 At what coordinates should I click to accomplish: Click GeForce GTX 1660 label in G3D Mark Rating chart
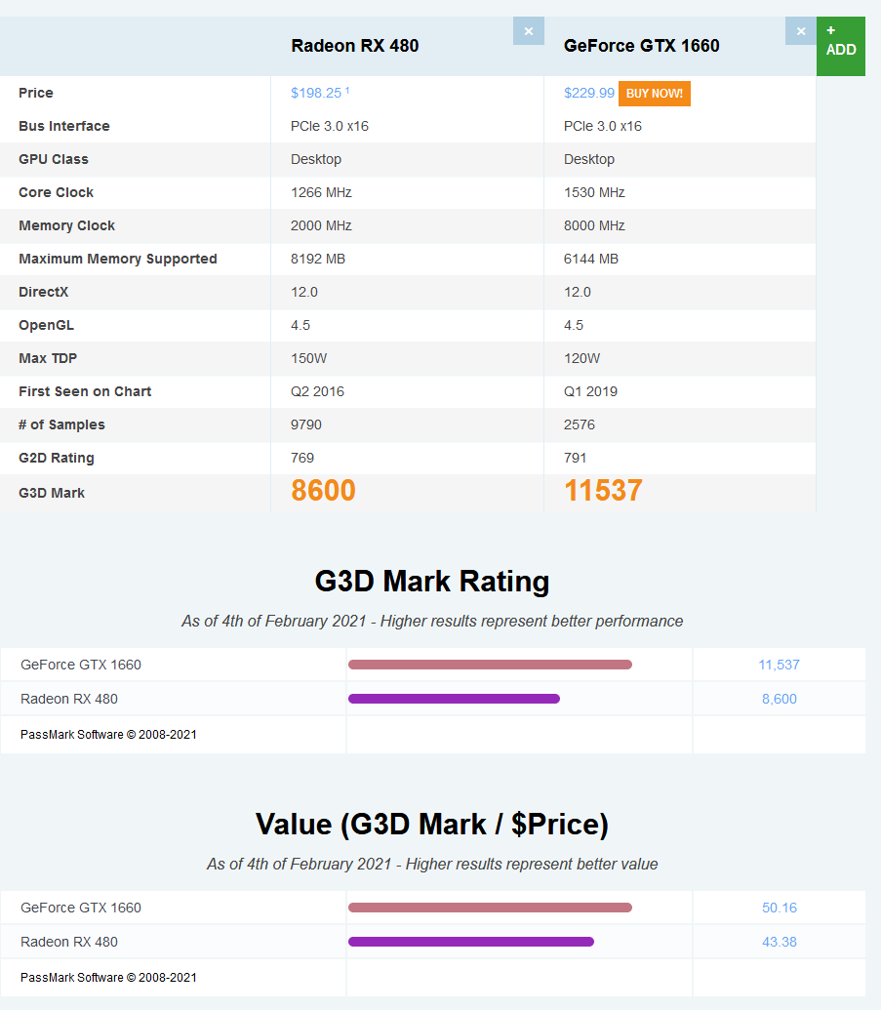pyautogui.click(x=81, y=665)
